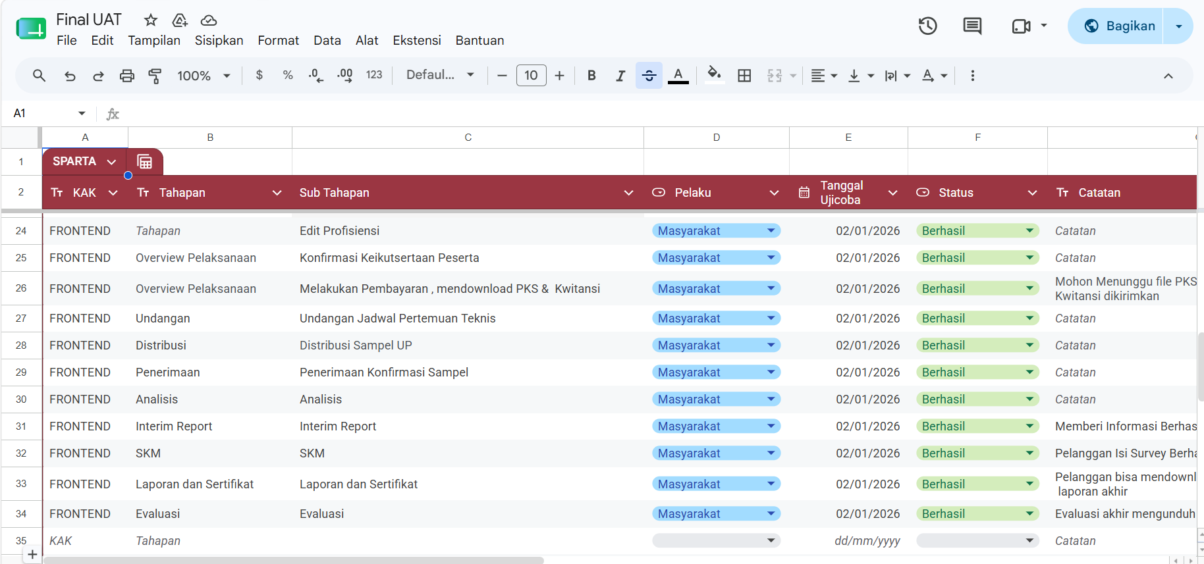Open version history clock icon

pos(928,26)
